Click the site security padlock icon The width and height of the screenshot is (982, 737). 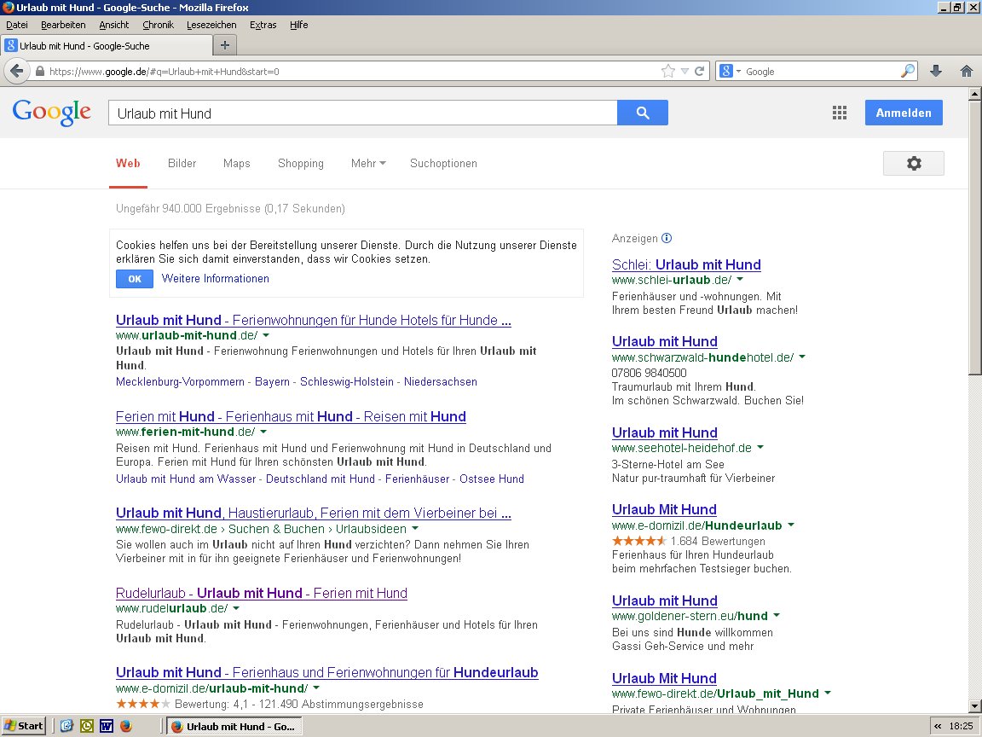pos(40,71)
